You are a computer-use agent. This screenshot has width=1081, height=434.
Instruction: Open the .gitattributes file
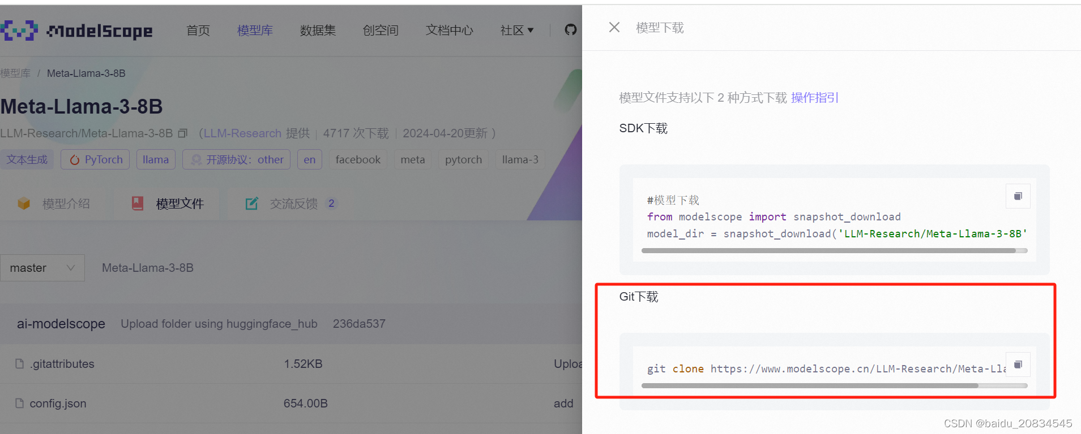coord(62,364)
